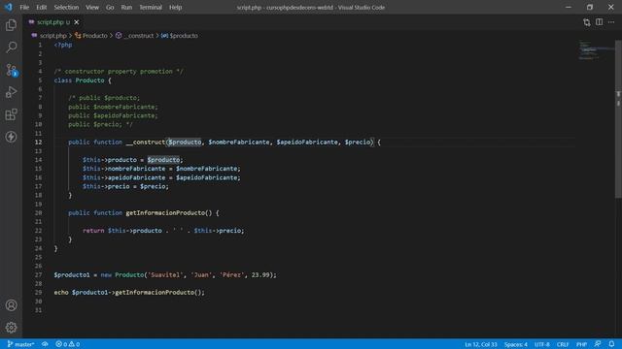Click __construct in the breadcrumb
The image size is (622, 349).
coord(138,36)
